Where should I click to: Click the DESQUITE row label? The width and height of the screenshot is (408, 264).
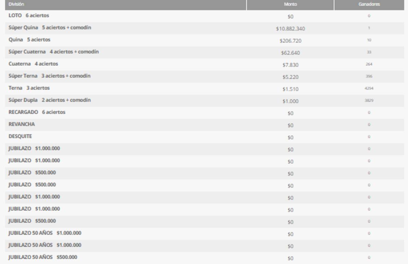tap(20, 136)
